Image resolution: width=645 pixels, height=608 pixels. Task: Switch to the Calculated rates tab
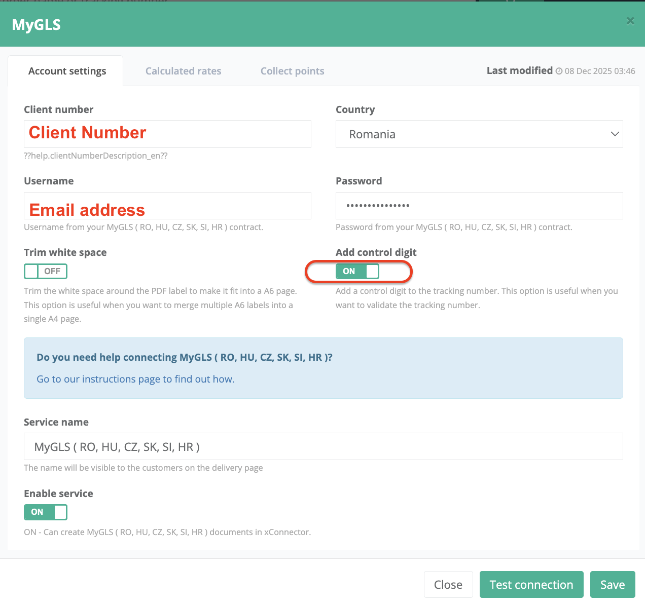(x=183, y=71)
